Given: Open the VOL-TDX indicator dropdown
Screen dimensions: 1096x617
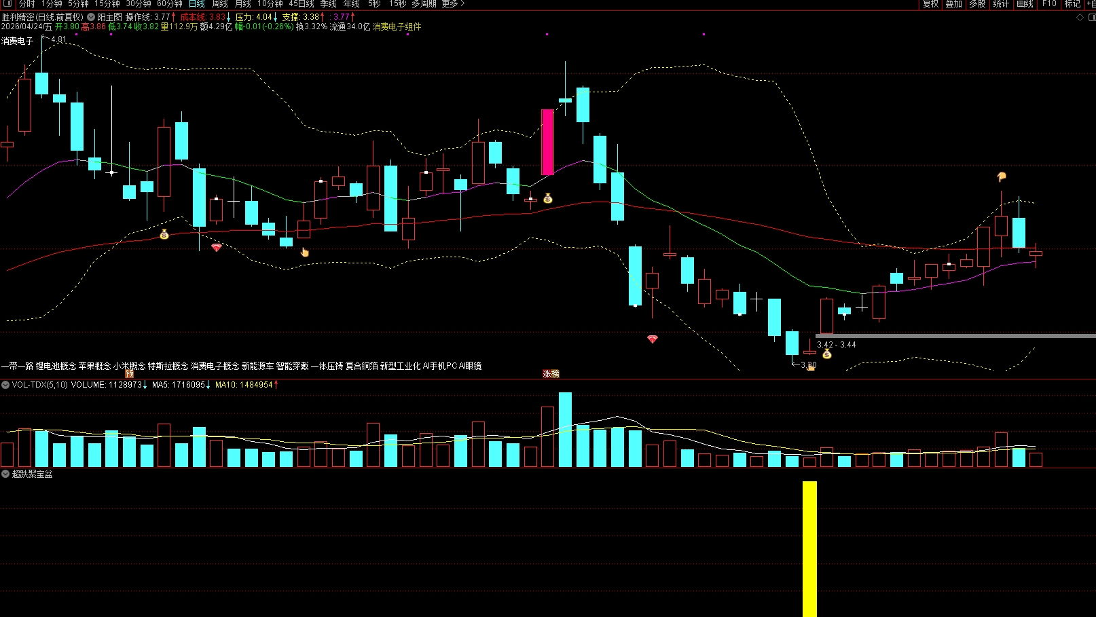Looking at the screenshot, I should (x=5, y=385).
